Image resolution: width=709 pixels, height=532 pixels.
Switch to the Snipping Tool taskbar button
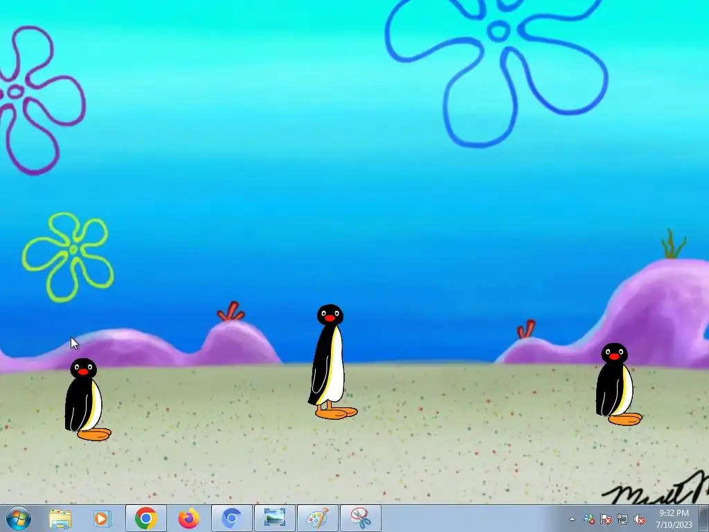[360, 518]
